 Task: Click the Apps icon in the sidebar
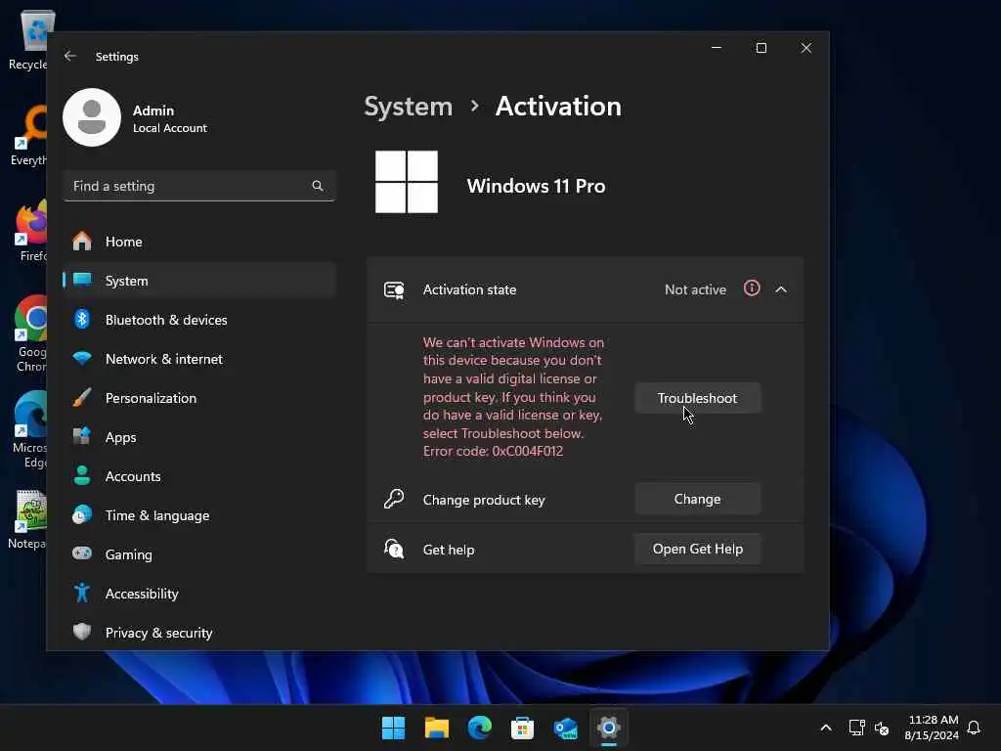pyautogui.click(x=82, y=437)
